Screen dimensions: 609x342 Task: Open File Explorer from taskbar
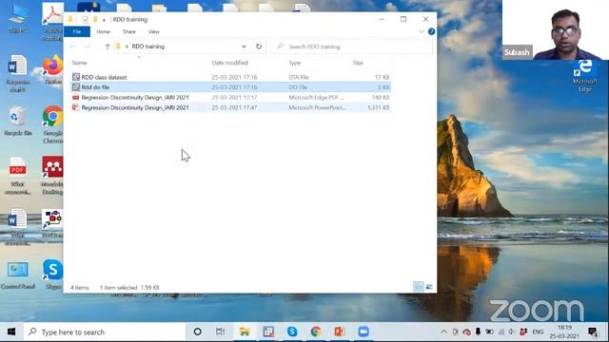(x=245, y=332)
